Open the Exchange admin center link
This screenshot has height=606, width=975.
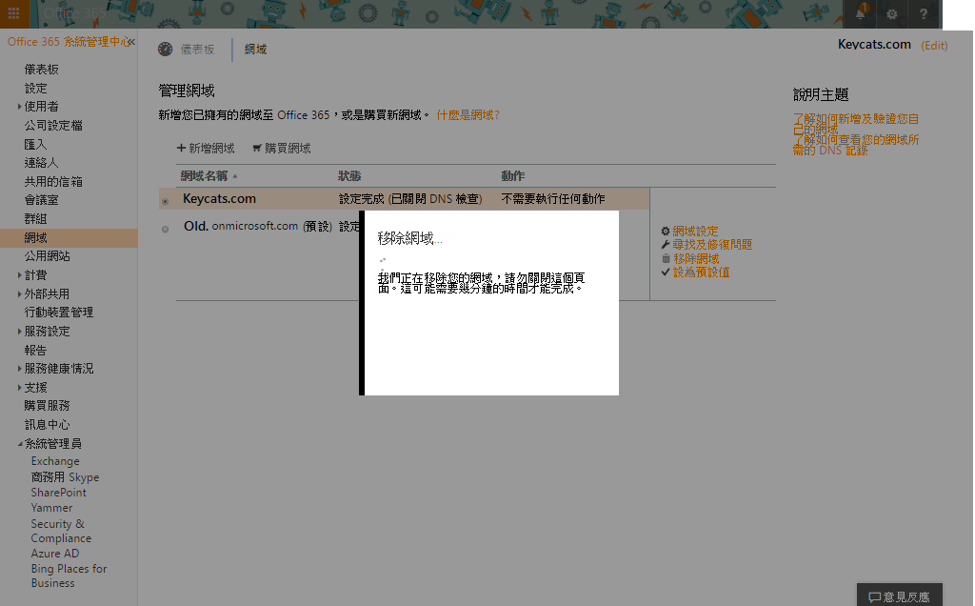click(55, 462)
